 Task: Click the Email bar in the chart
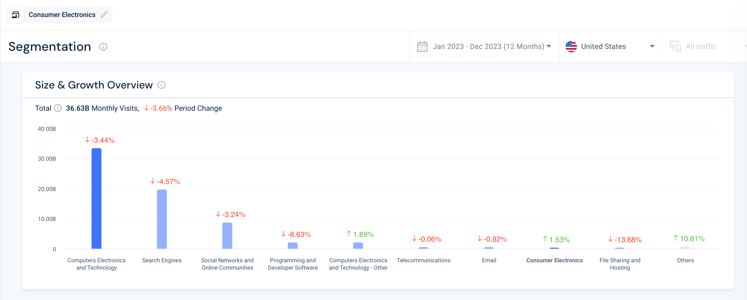tap(489, 248)
